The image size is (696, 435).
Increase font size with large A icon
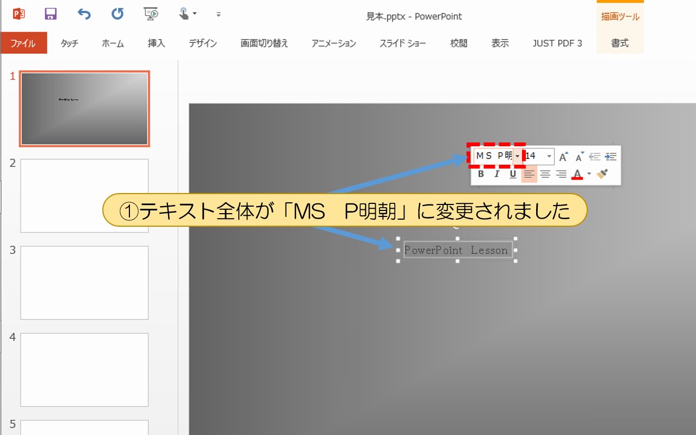coord(564,157)
